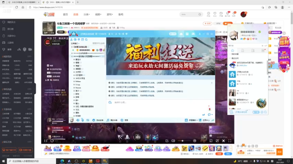Open the channel template dropdown in YY bottom bar

point(192,120)
